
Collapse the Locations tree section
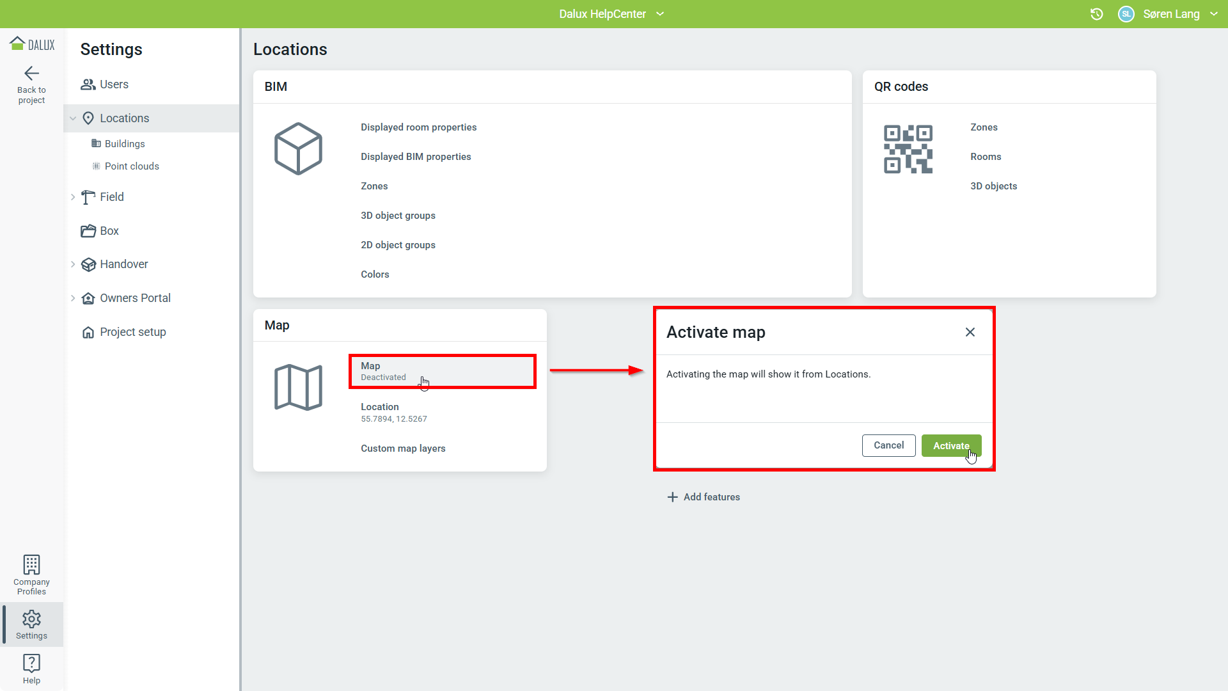click(73, 118)
